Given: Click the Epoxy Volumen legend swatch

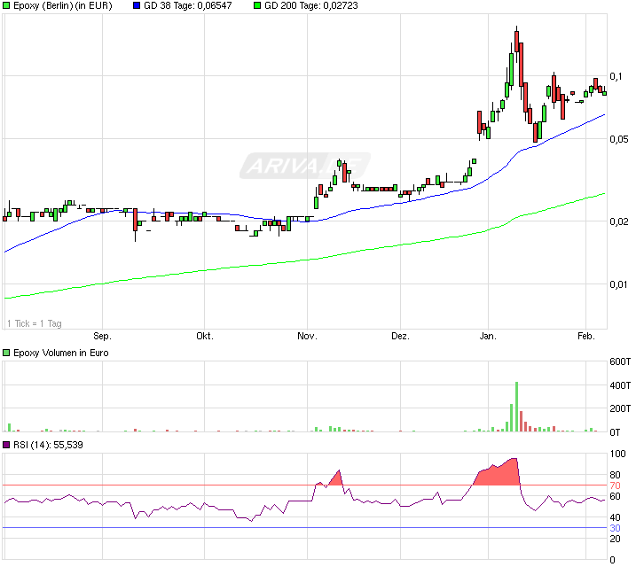Looking at the screenshot, I should (x=6, y=353).
